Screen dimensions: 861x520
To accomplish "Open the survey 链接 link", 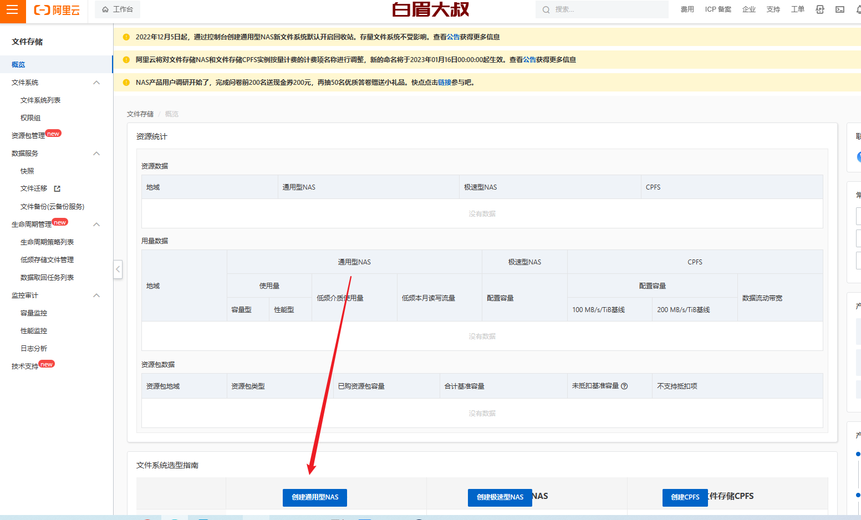I will coord(445,82).
